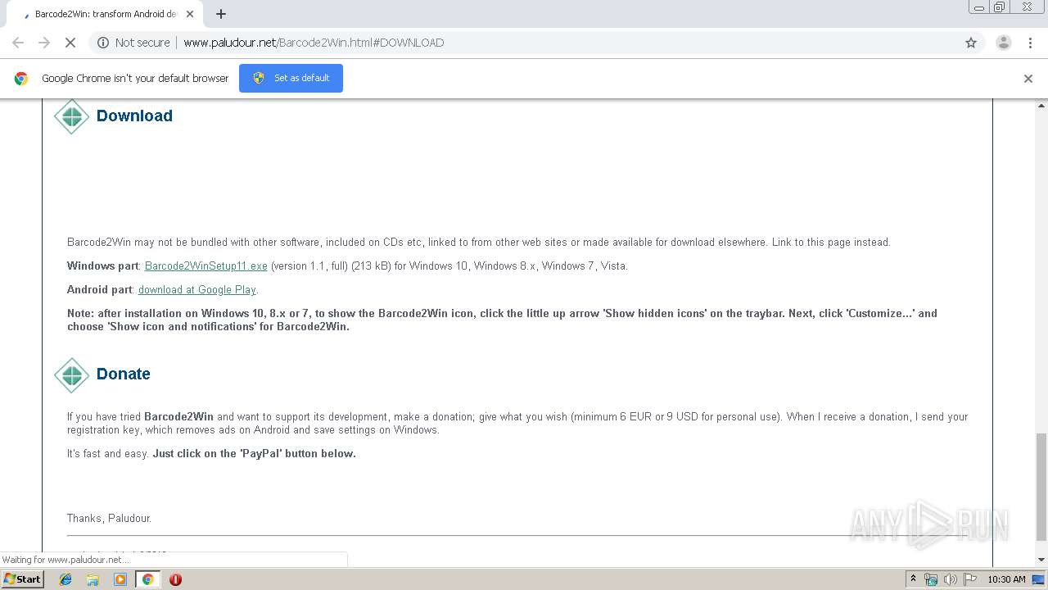Click the Not secure site info icon

103,43
